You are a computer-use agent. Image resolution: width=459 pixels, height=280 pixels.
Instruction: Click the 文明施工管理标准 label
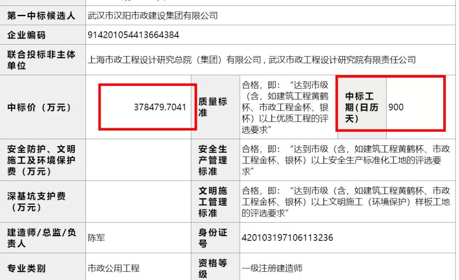pyautogui.click(x=213, y=202)
